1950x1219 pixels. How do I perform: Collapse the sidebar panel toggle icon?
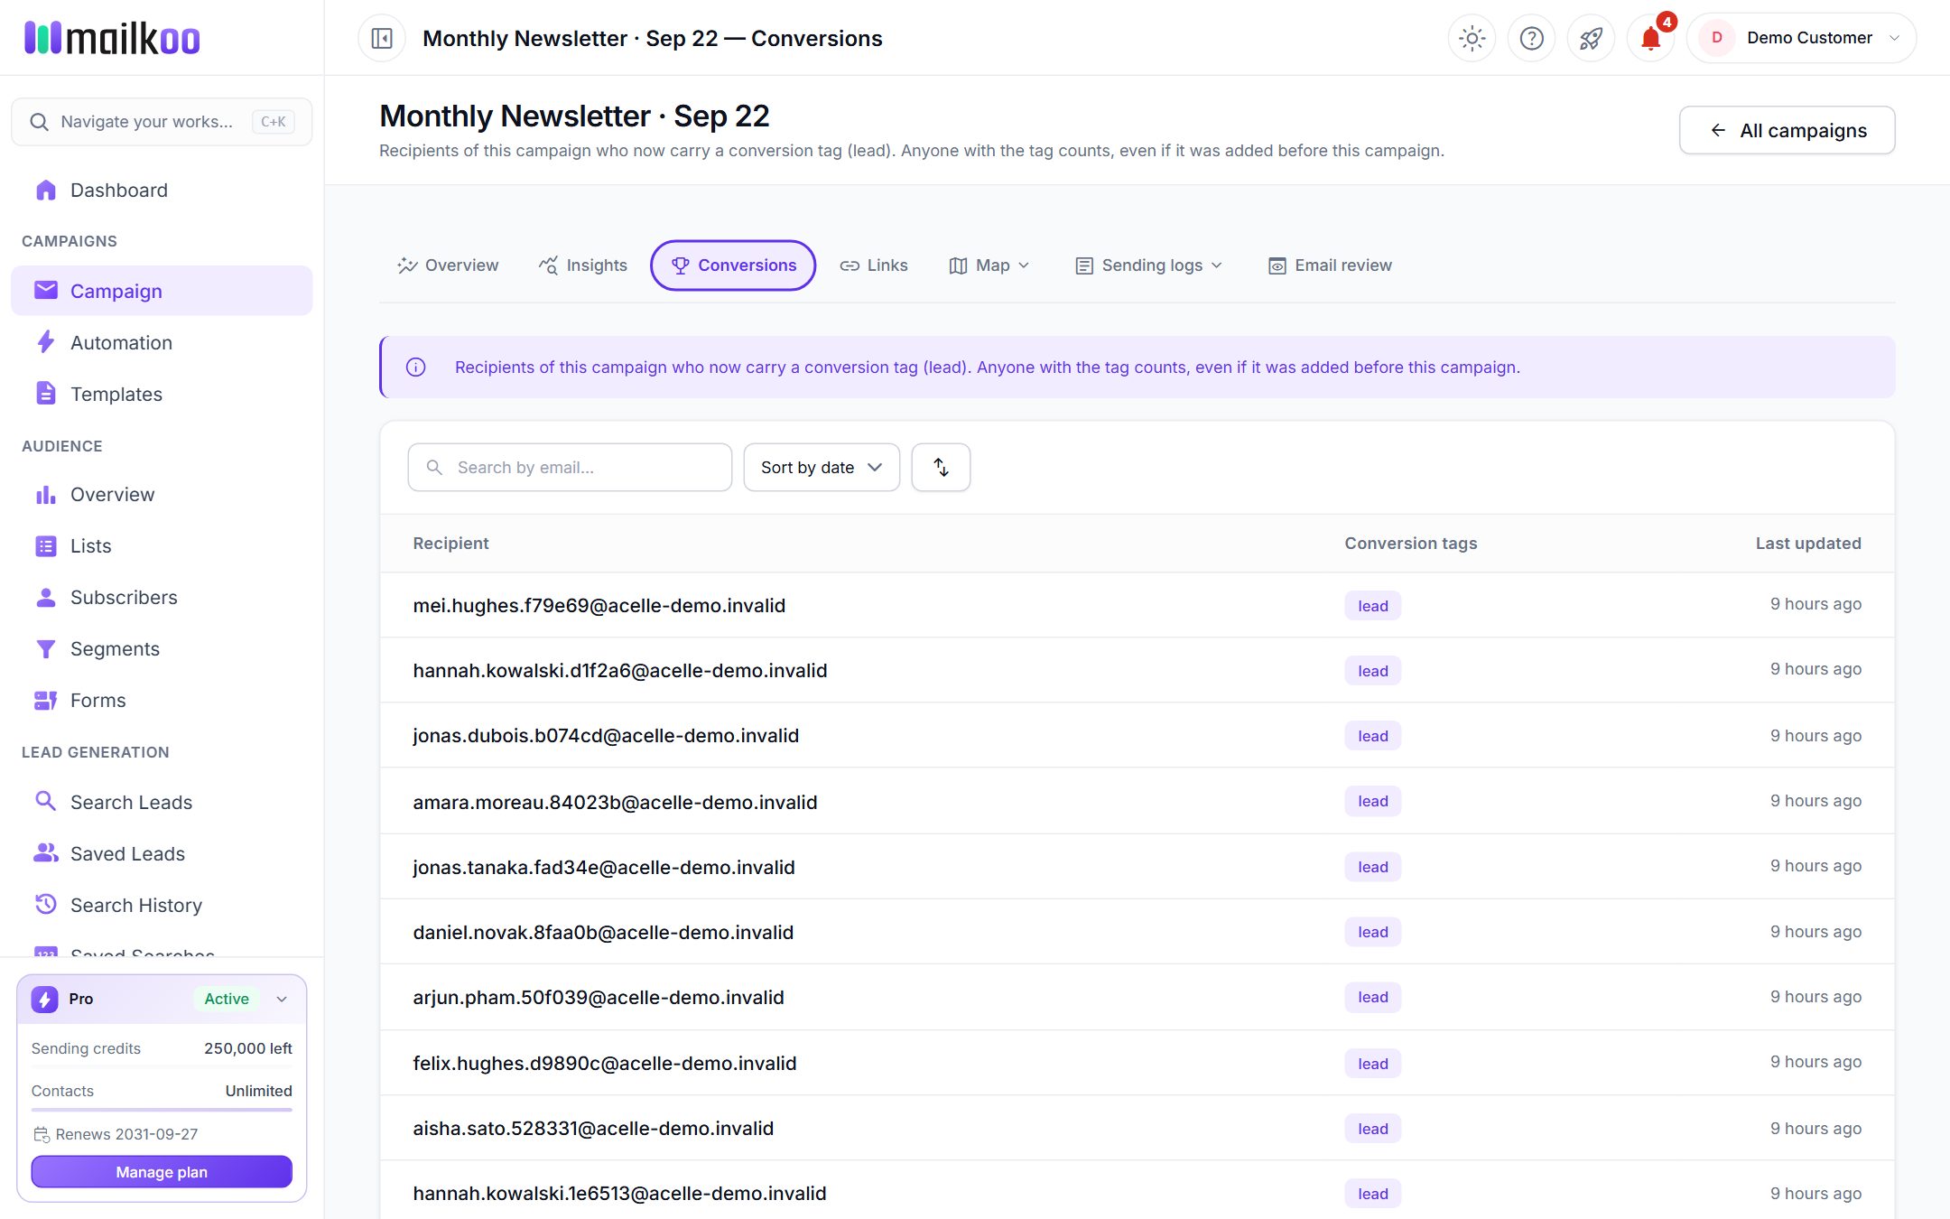382,38
